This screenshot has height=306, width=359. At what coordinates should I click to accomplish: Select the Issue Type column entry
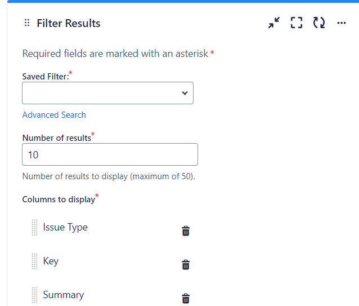65,228
